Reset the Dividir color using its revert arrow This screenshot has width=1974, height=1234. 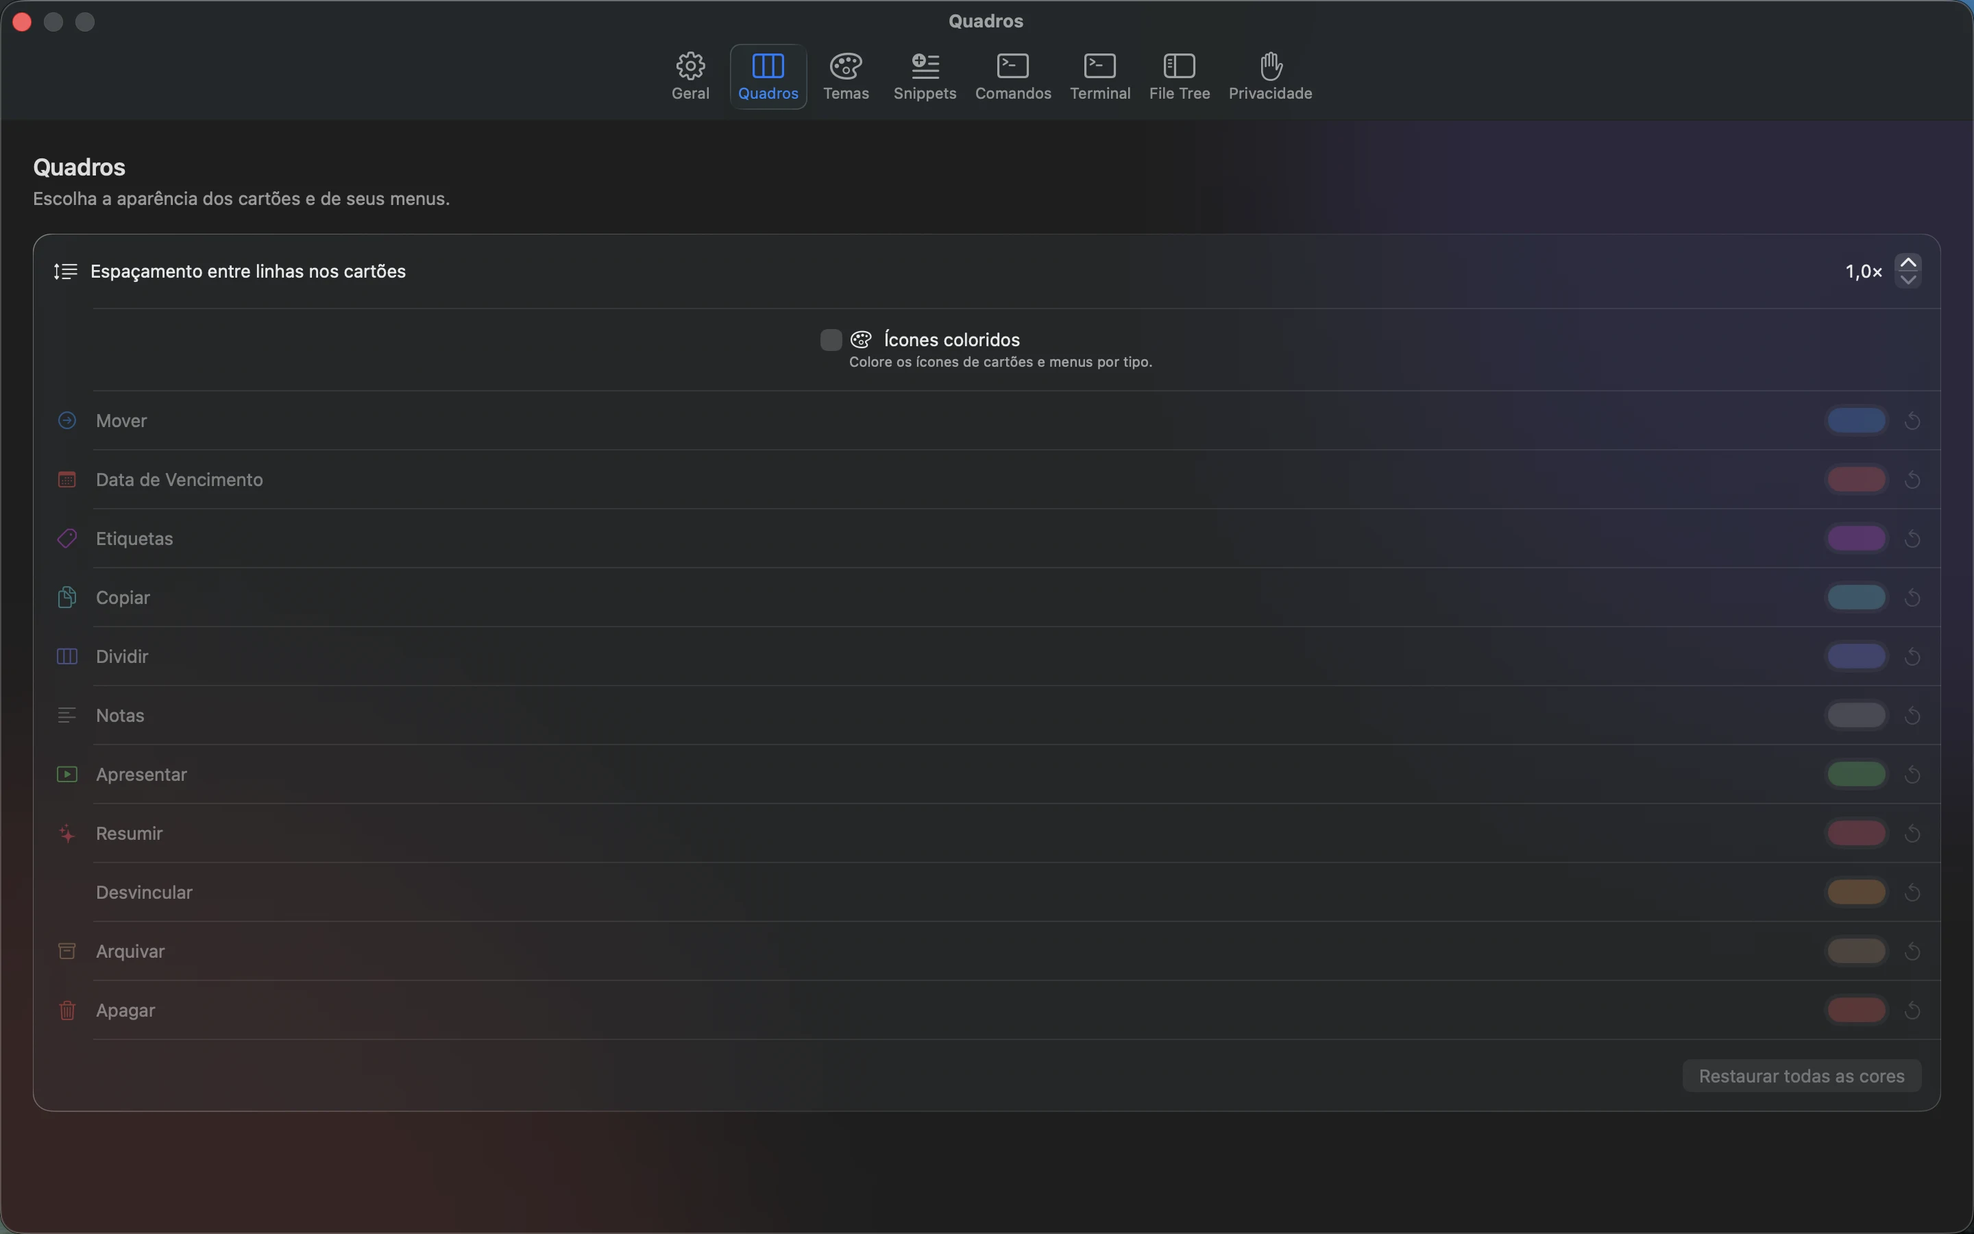coord(1912,656)
